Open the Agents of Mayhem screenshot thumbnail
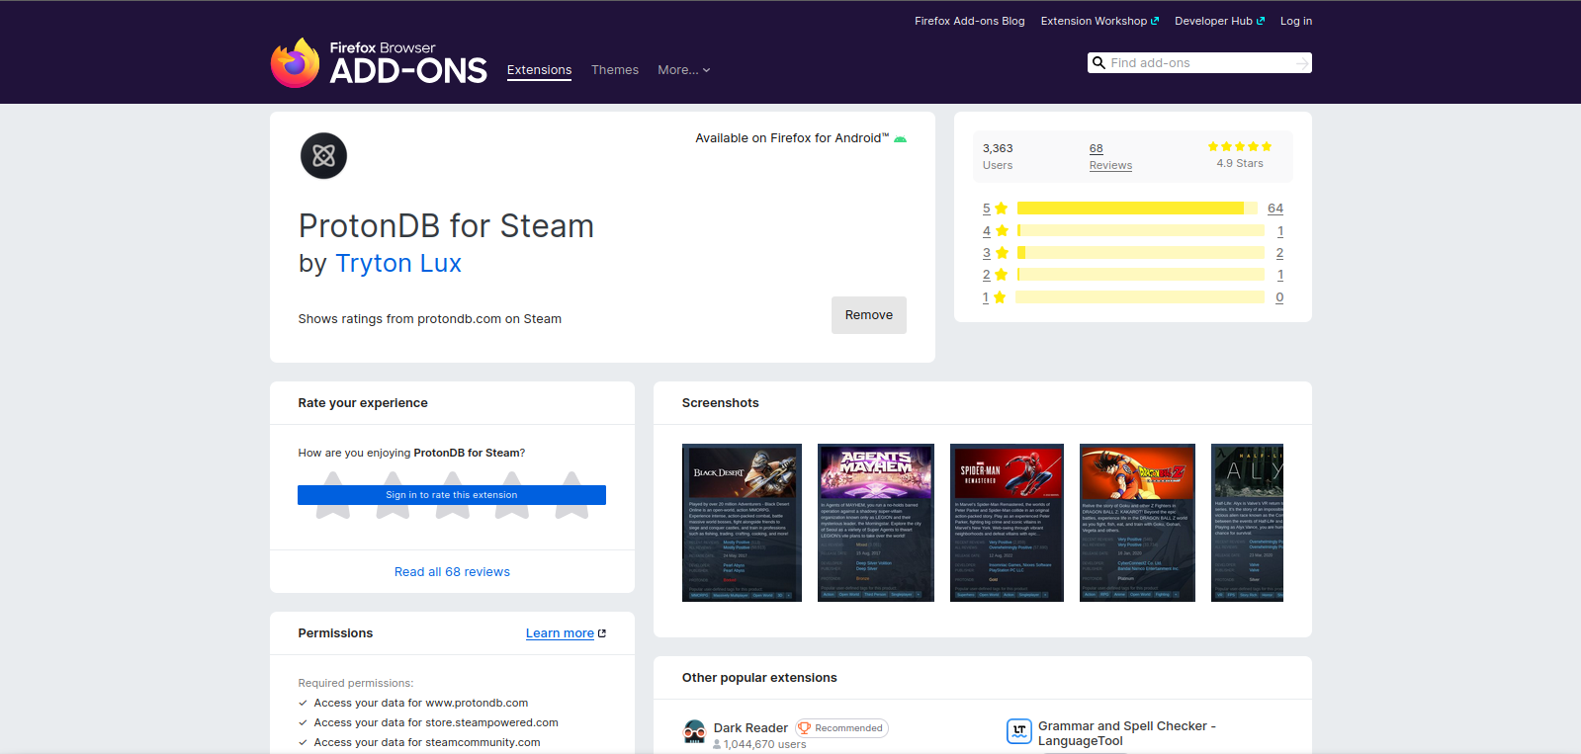This screenshot has height=754, width=1581. pyautogui.click(x=876, y=523)
